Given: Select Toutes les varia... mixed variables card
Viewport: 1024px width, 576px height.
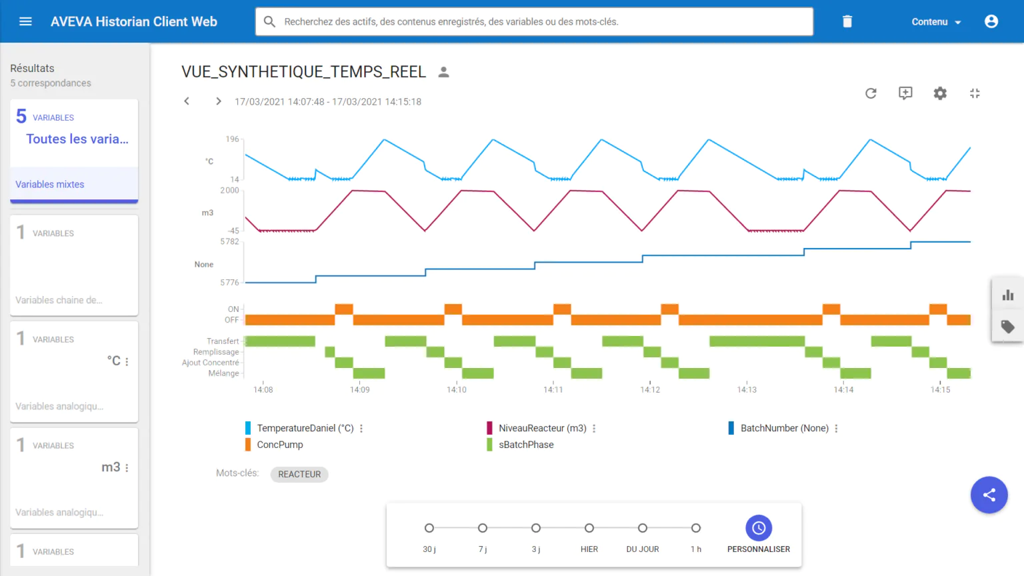Looking at the screenshot, I should 74,151.
